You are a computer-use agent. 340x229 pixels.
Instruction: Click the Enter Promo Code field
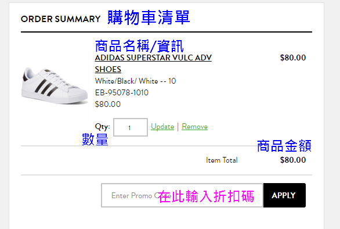coord(182,195)
